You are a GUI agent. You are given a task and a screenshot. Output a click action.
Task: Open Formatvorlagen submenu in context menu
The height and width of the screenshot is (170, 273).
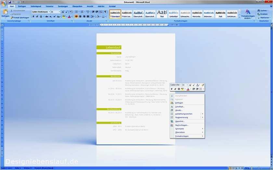pyautogui.click(x=187, y=136)
